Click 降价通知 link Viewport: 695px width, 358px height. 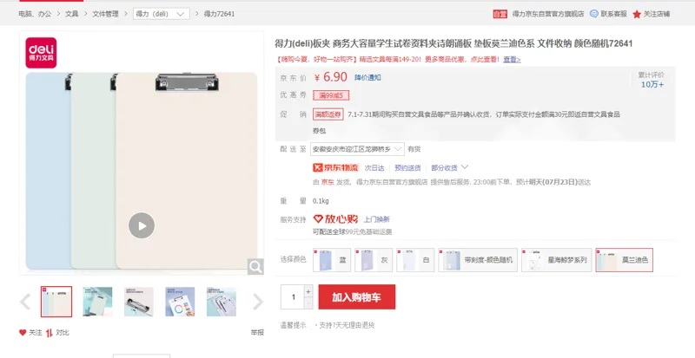(367, 77)
